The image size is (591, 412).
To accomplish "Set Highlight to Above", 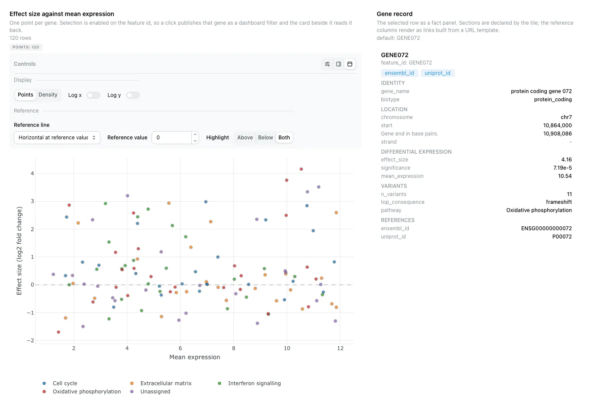I will pos(245,138).
